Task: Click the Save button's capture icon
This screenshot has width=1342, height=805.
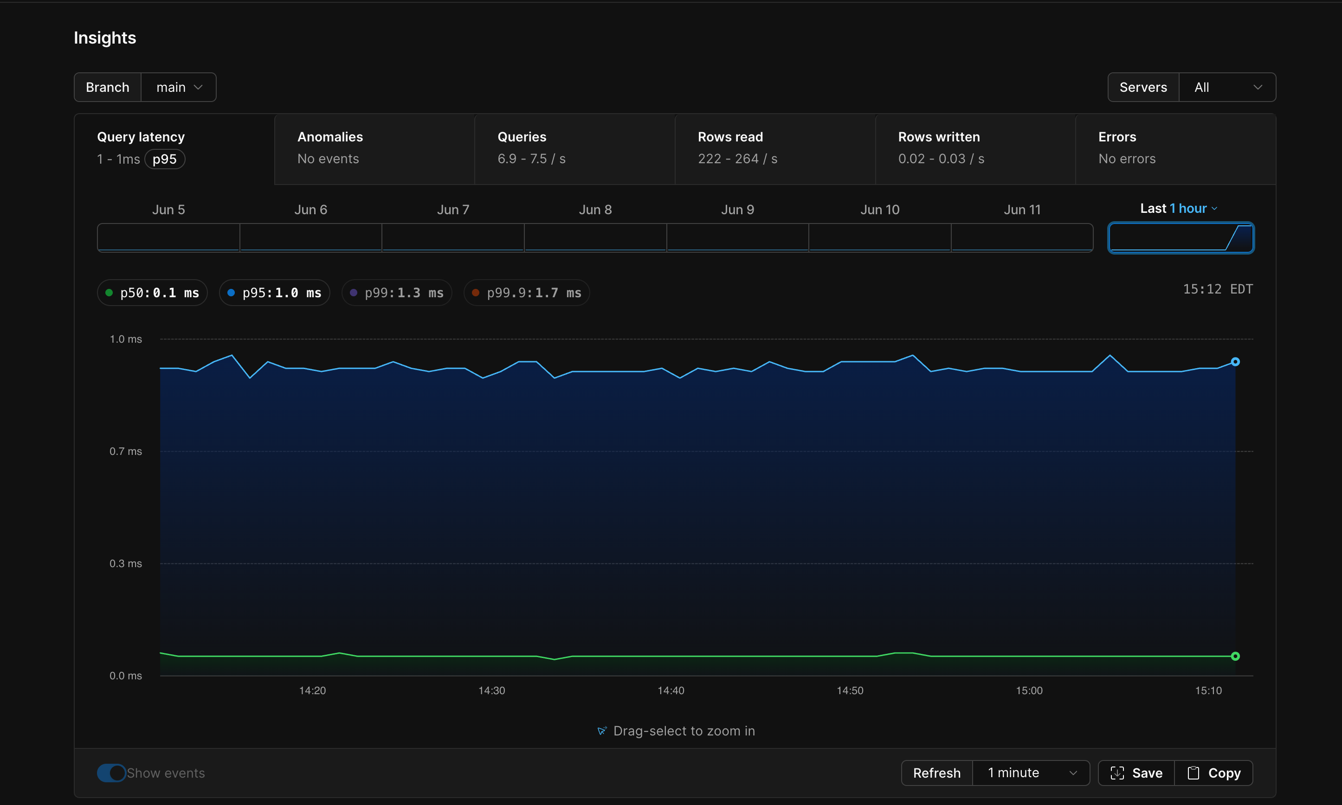Action: pyautogui.click(x=1117, y=773)
